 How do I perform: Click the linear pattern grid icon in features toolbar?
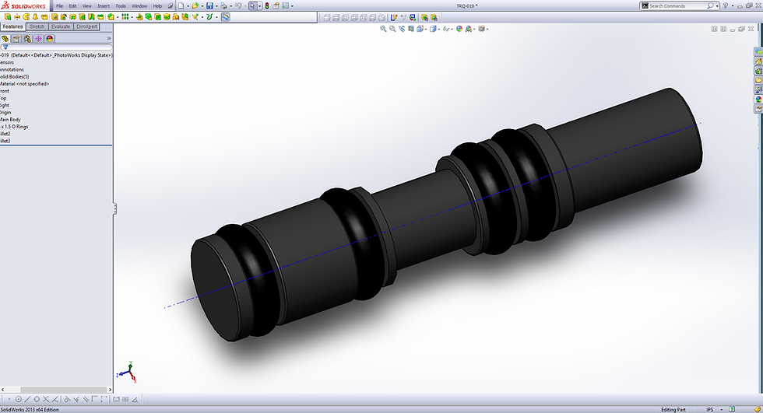(x=125, y=17)
